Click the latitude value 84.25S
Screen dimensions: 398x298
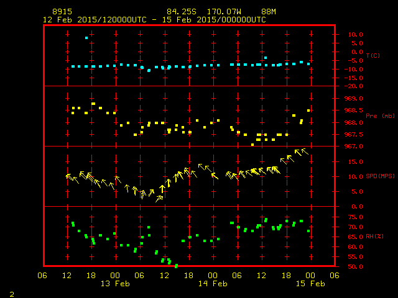pyautogui.click(x=182, y=12)
